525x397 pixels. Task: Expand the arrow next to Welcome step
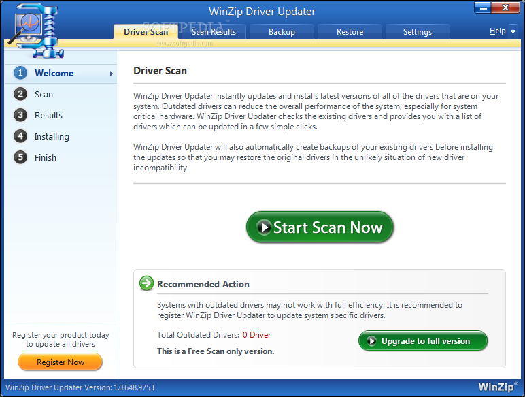111,74
